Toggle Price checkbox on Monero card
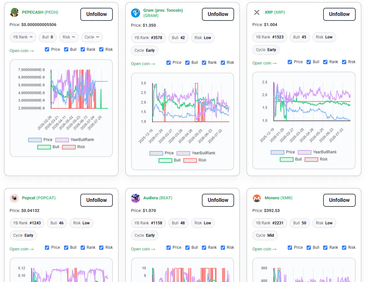The width and height of the screenshot is (369, 282). [290, 247]
